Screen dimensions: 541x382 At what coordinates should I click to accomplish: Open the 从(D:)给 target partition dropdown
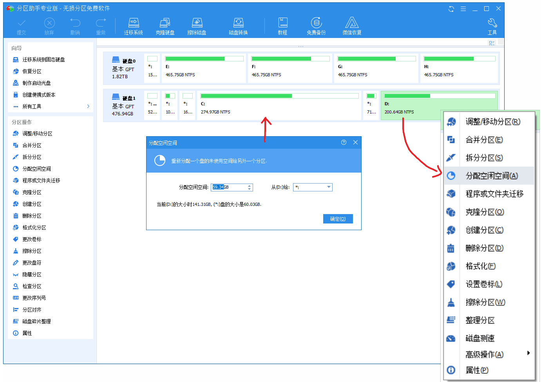[x=313, y=187]
